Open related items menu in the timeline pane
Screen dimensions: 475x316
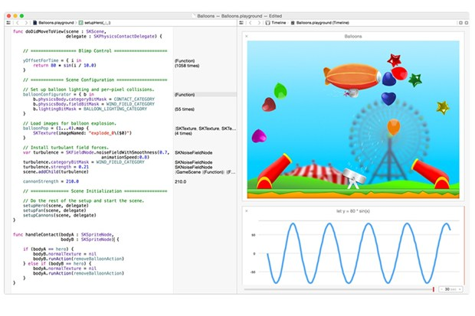coord(241,23)
